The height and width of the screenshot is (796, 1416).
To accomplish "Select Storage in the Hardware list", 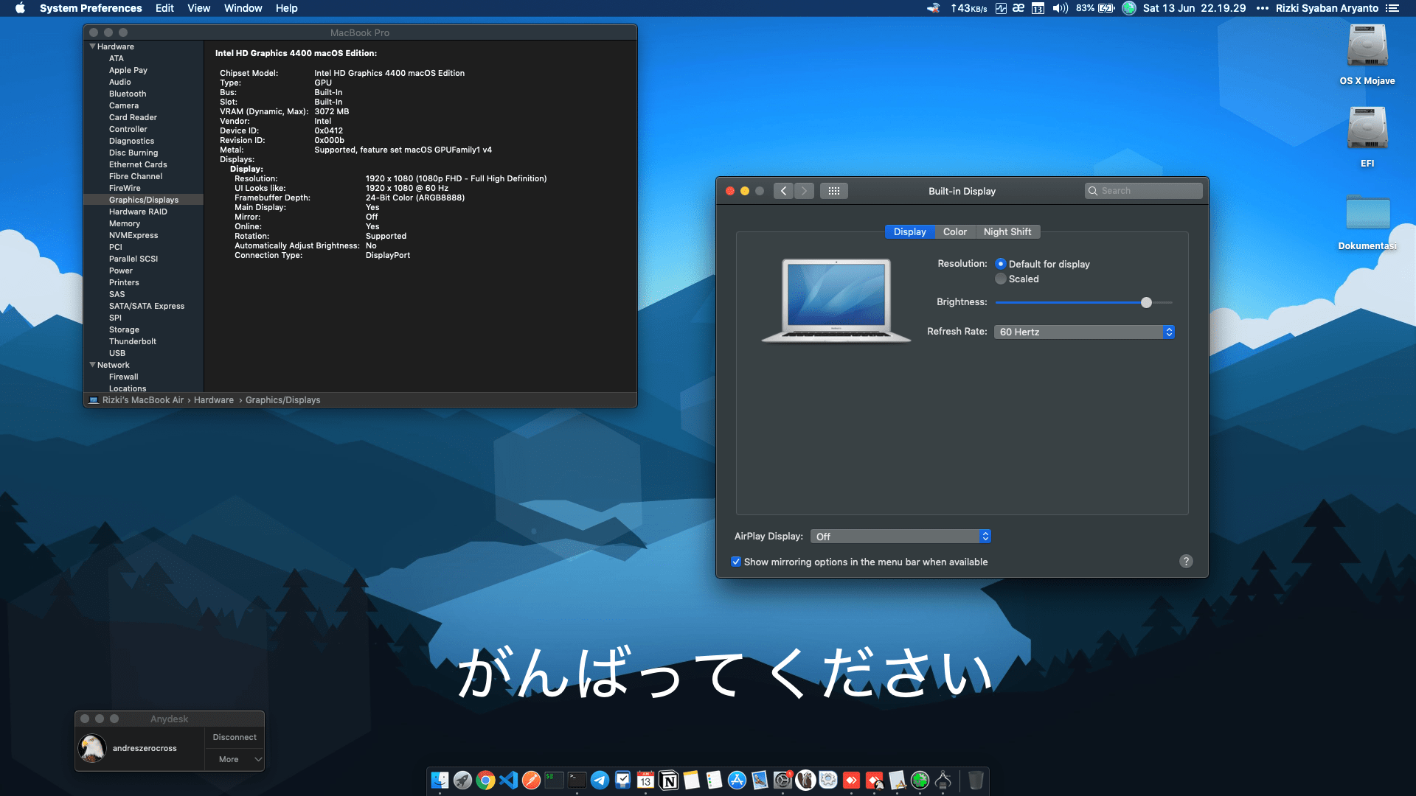I will (124, 329).
